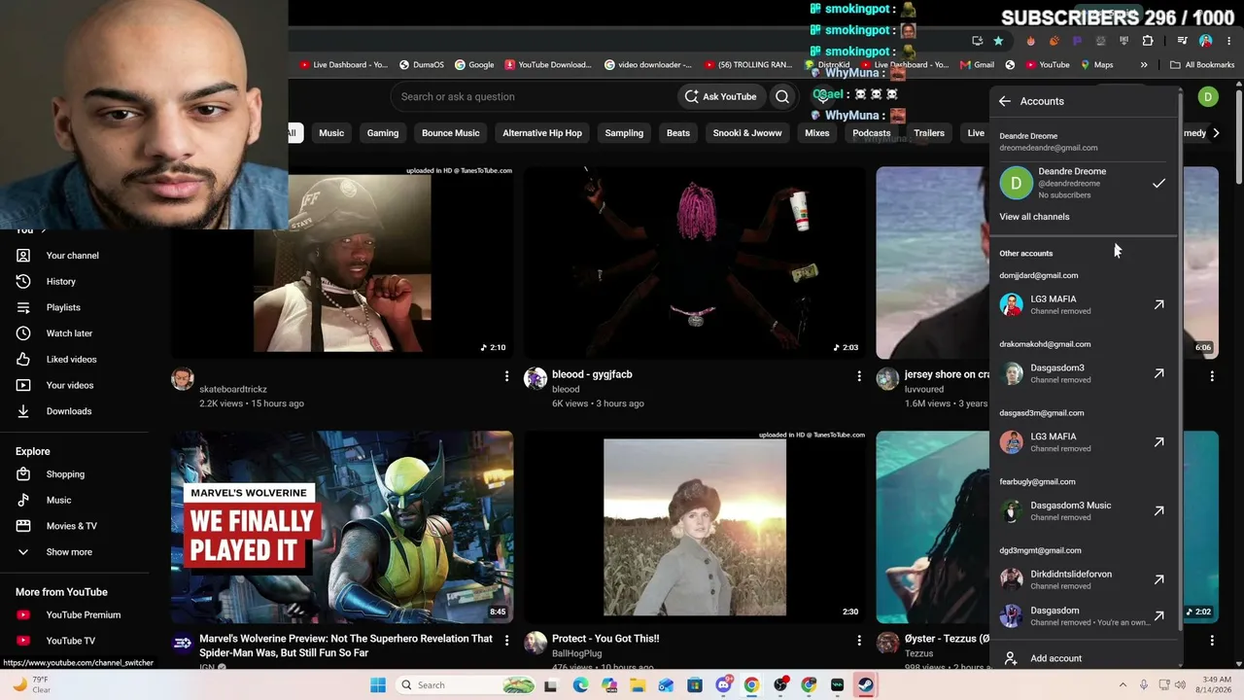The image size is (1244, 700).
Task: Open History in the sidebar
Action: (x=60, y=282)
